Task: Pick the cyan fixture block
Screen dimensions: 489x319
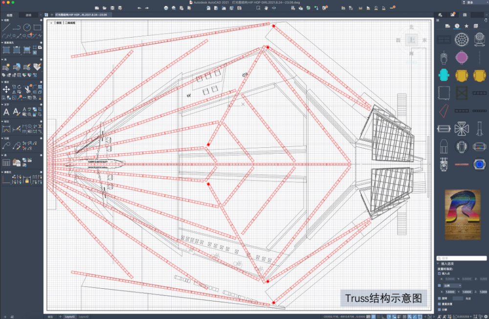Action: tap(444, 75)
